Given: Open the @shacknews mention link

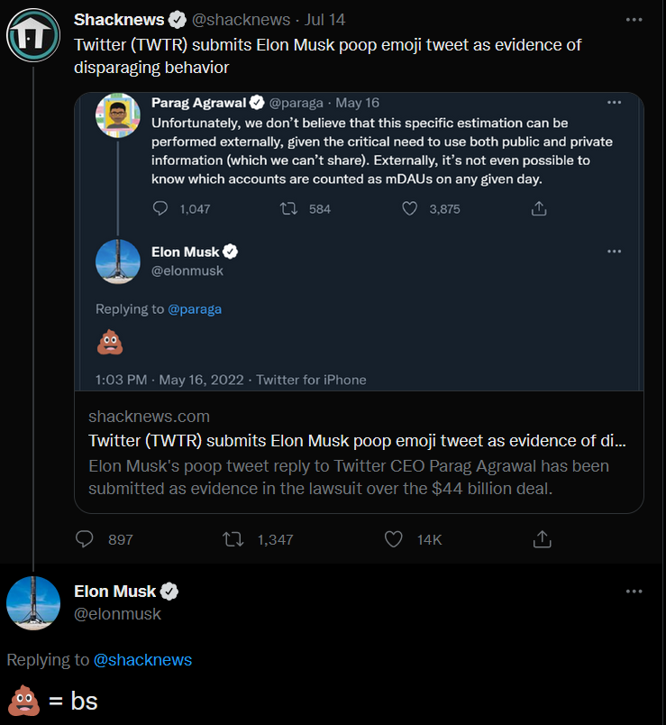Looking at the screenshot, I should click(x=142, y=659).
